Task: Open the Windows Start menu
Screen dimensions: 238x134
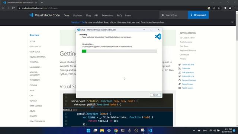Action: click(x=89, y=131)
